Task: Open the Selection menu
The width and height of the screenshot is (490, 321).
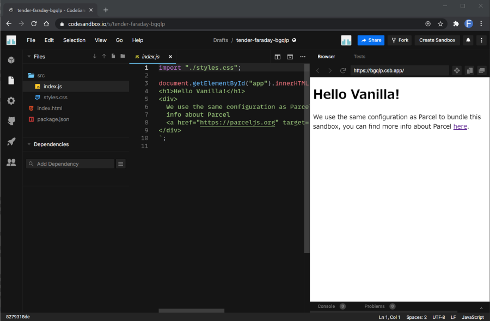Action: (x=74, y=40)
